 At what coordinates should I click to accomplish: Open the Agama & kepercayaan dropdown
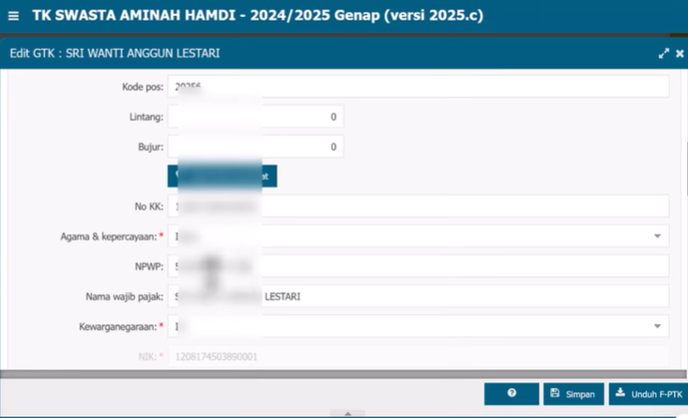pos(657,236)
